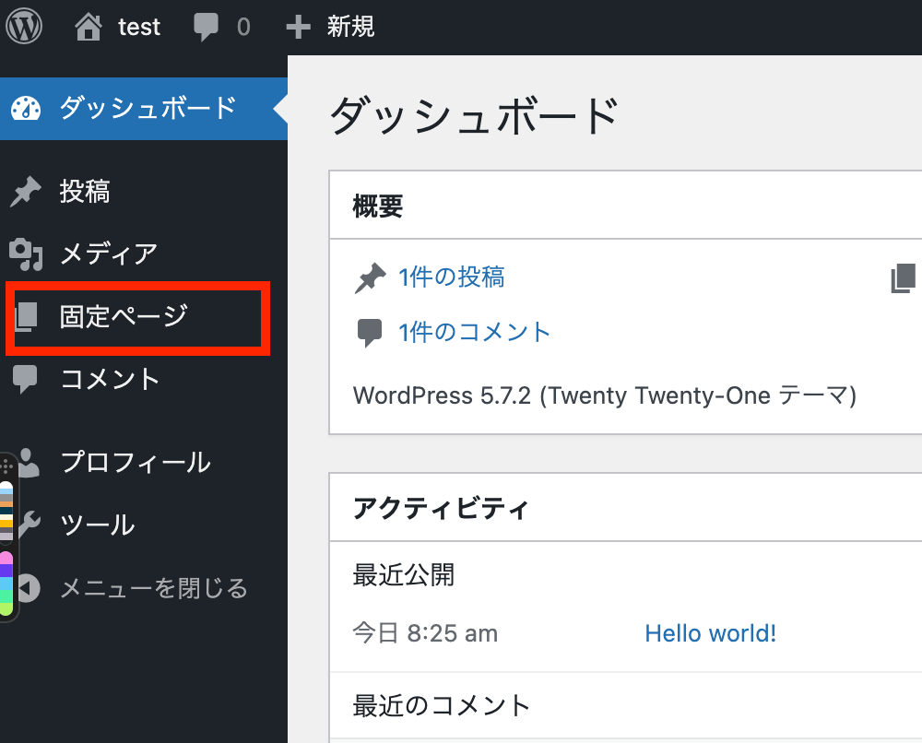Click the WordPress logo icon
922x743 pixels.
point(24,27)
